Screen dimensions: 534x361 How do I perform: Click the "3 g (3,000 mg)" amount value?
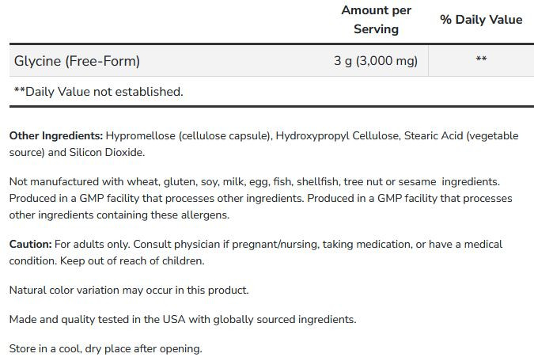click(x=376, y=60)
